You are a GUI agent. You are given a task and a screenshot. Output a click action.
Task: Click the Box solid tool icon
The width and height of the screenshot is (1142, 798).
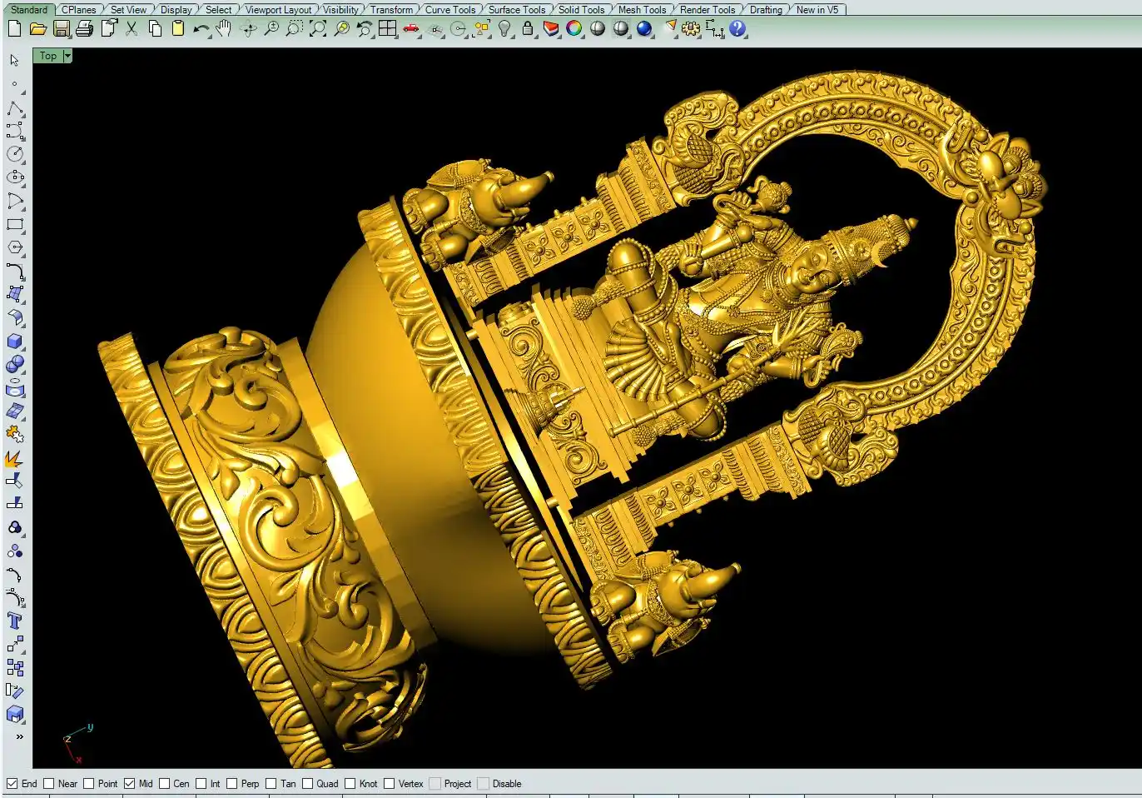coord(15,342)
